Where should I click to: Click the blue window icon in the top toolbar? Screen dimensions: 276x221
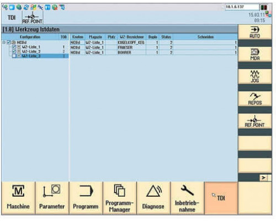pyautogui.click(x=12, y=7)
